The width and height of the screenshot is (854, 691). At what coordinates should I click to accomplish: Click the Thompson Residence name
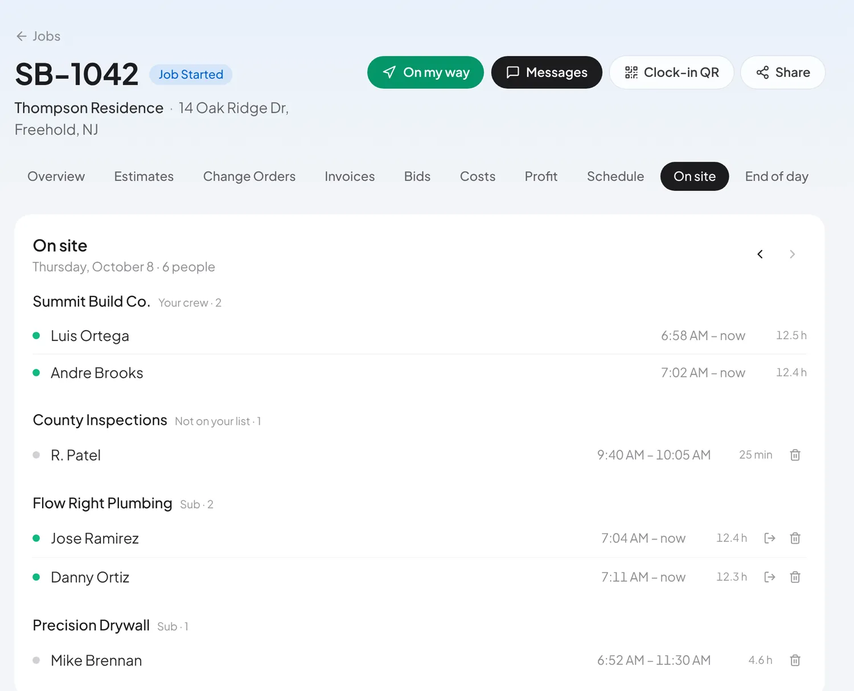point(89,108)
